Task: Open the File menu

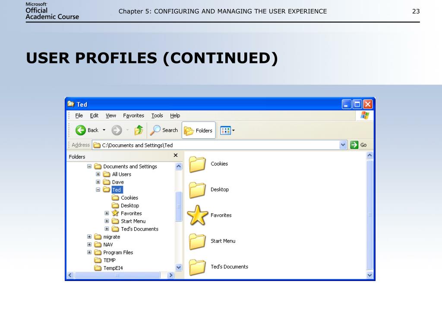Action: tap(79, 116)
